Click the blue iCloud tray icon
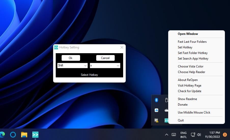Image resolution: width=230 pixels, height=140 pixels. tap(156, 110)
